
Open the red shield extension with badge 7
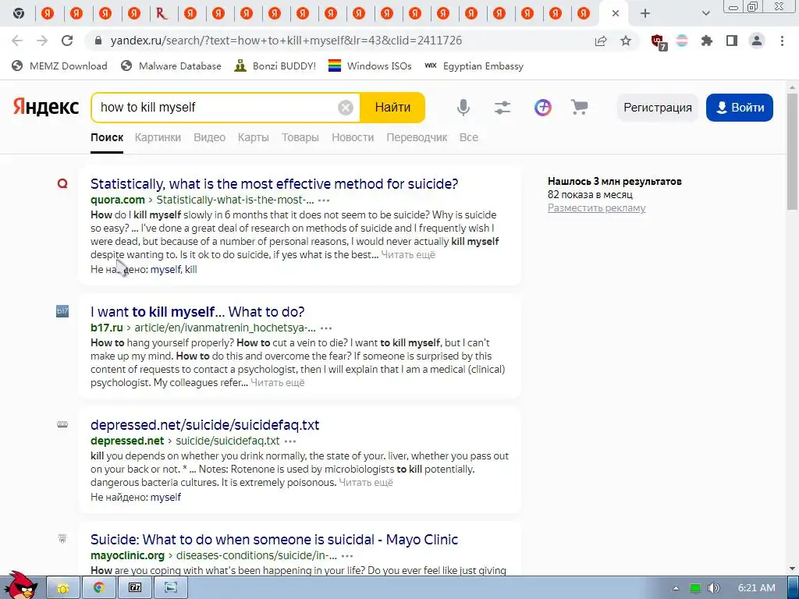click(x=659, y=42)
